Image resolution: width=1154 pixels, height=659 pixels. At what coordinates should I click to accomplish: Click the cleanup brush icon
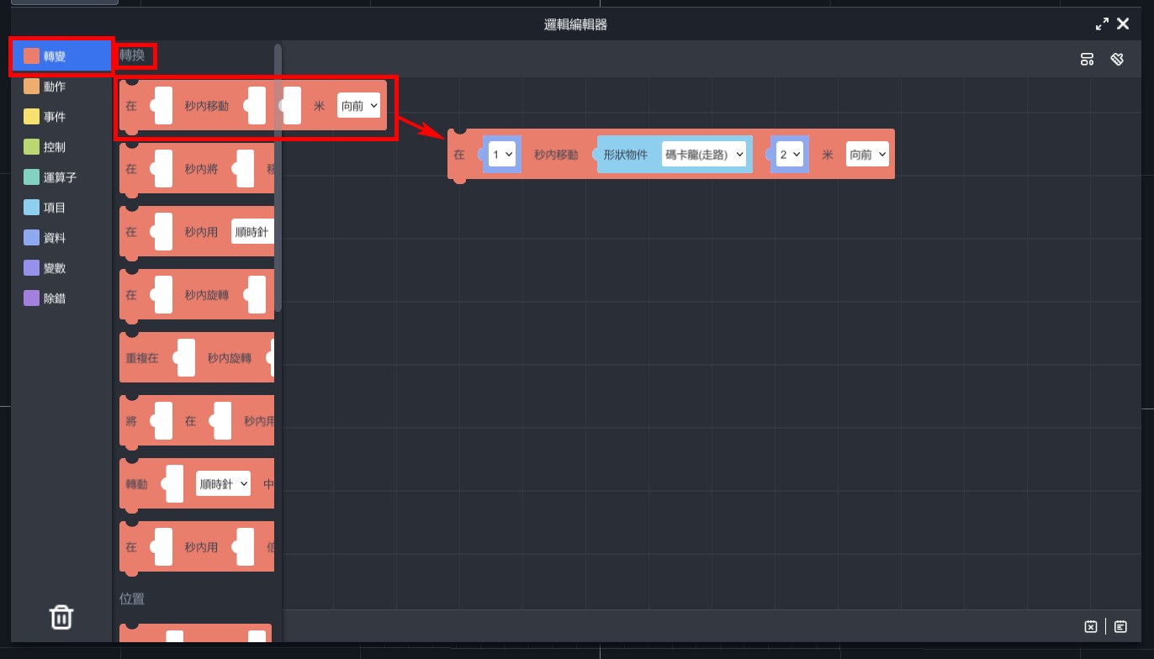1117,59
